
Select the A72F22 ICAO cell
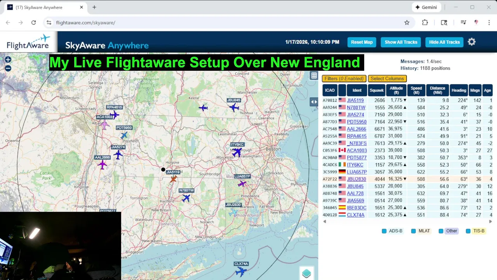pos(330,179)
